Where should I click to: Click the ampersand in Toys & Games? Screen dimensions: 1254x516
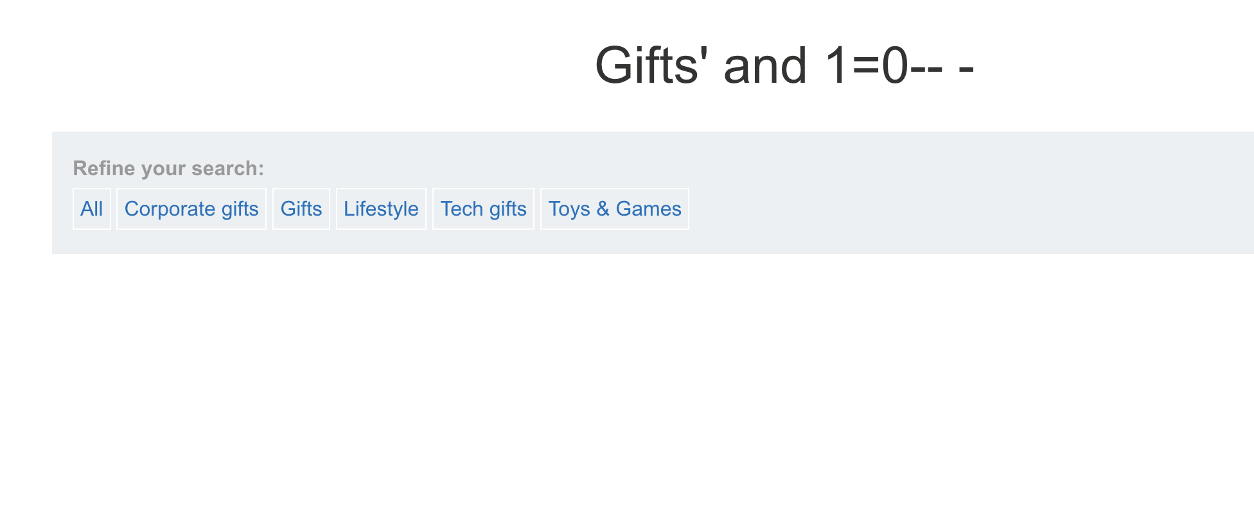pos(603,209)
